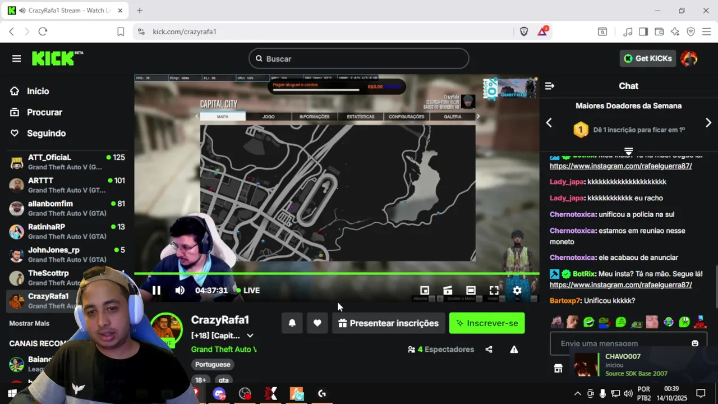718x404 pixels.
Task: Click CrazyRafa1 channel avatar
Action: click(x=166, y=329)
